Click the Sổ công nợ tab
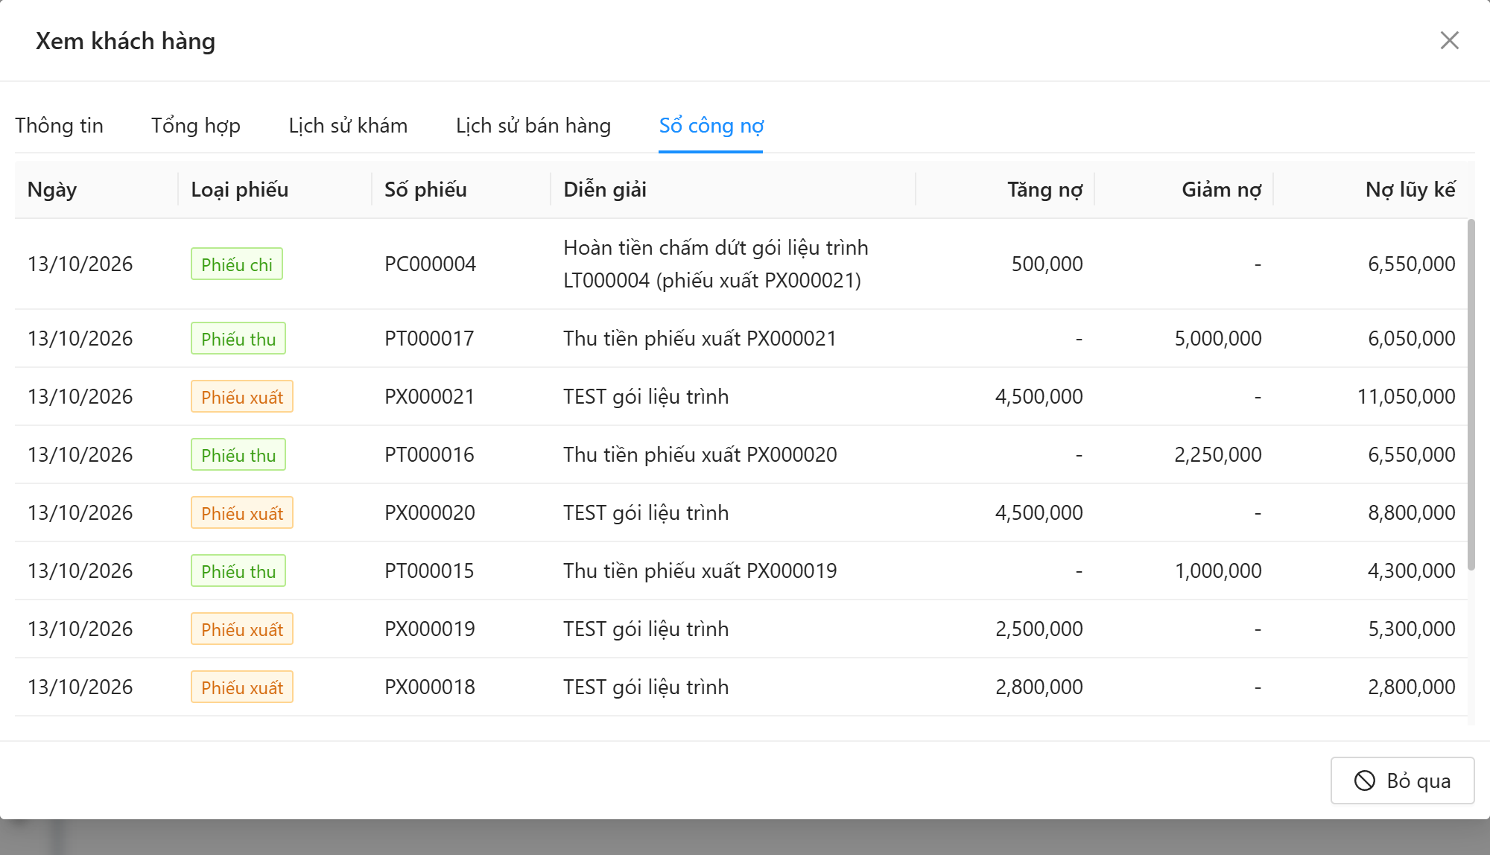The height and width of the screenshot is (855, 1490). point(711,125)
